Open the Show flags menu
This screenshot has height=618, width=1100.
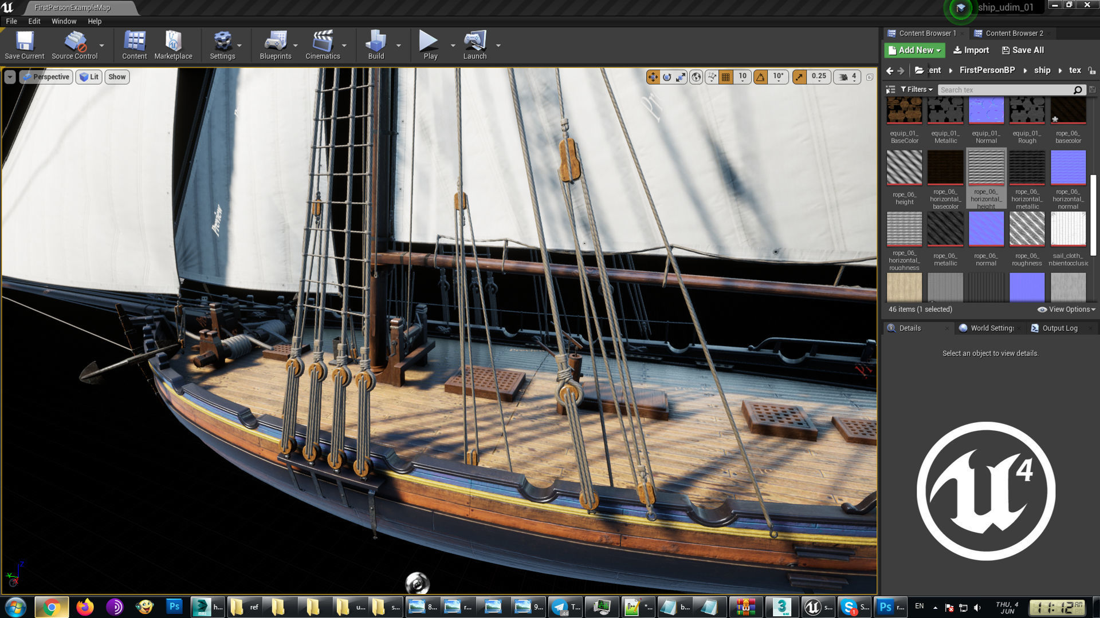coord(117,77)
